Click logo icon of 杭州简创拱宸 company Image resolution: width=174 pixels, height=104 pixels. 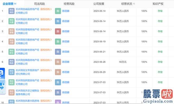[11, 82]
